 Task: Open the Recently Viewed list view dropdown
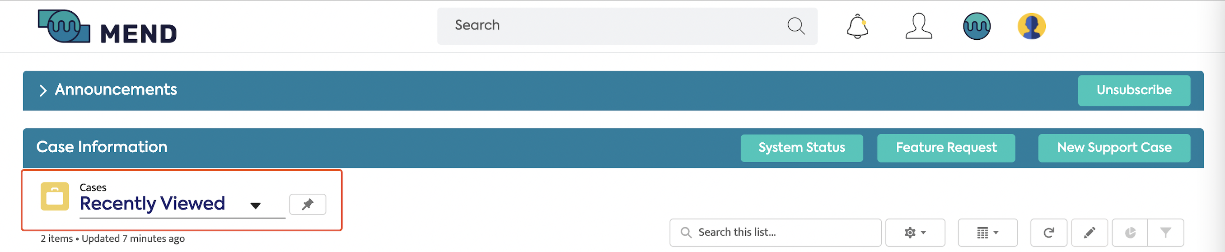pos(255,205)
